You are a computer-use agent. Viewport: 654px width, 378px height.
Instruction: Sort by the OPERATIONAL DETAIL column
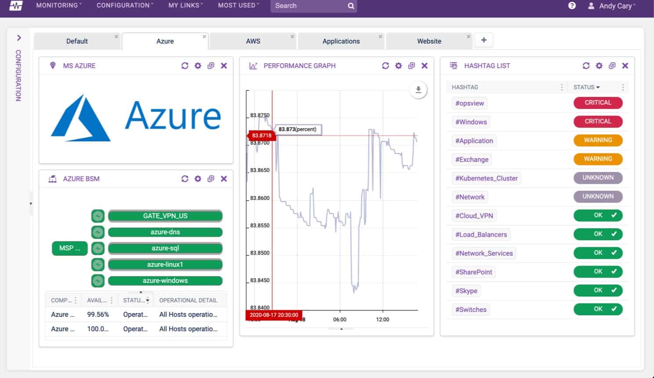coord(188,300)
